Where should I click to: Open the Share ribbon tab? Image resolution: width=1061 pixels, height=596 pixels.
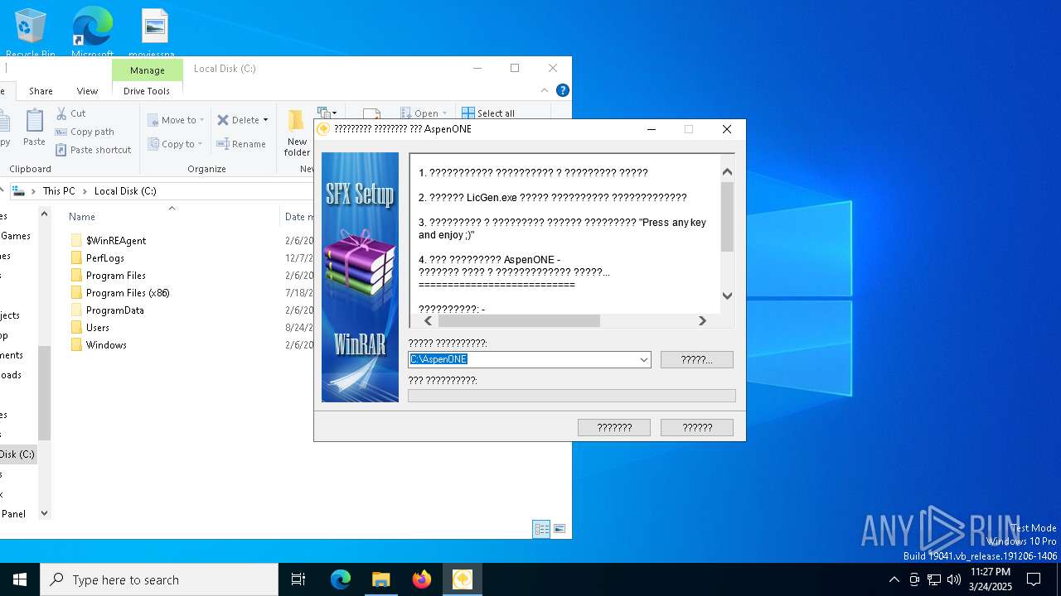pyautogui.click(x=41, y=91)
